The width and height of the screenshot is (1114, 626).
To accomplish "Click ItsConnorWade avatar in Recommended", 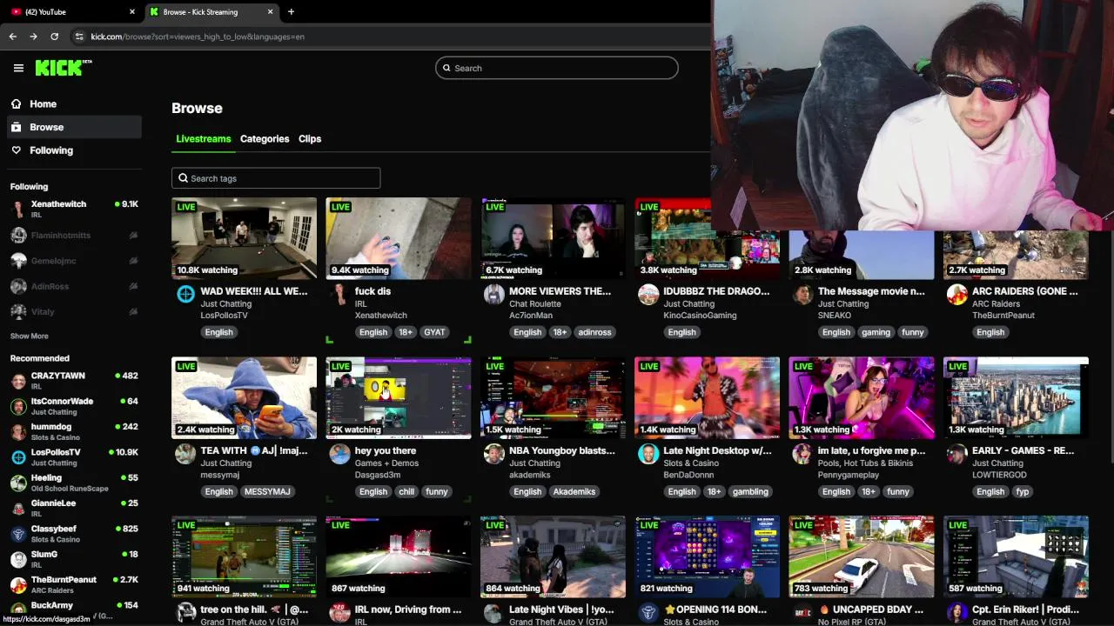I will tap(18, 406).
